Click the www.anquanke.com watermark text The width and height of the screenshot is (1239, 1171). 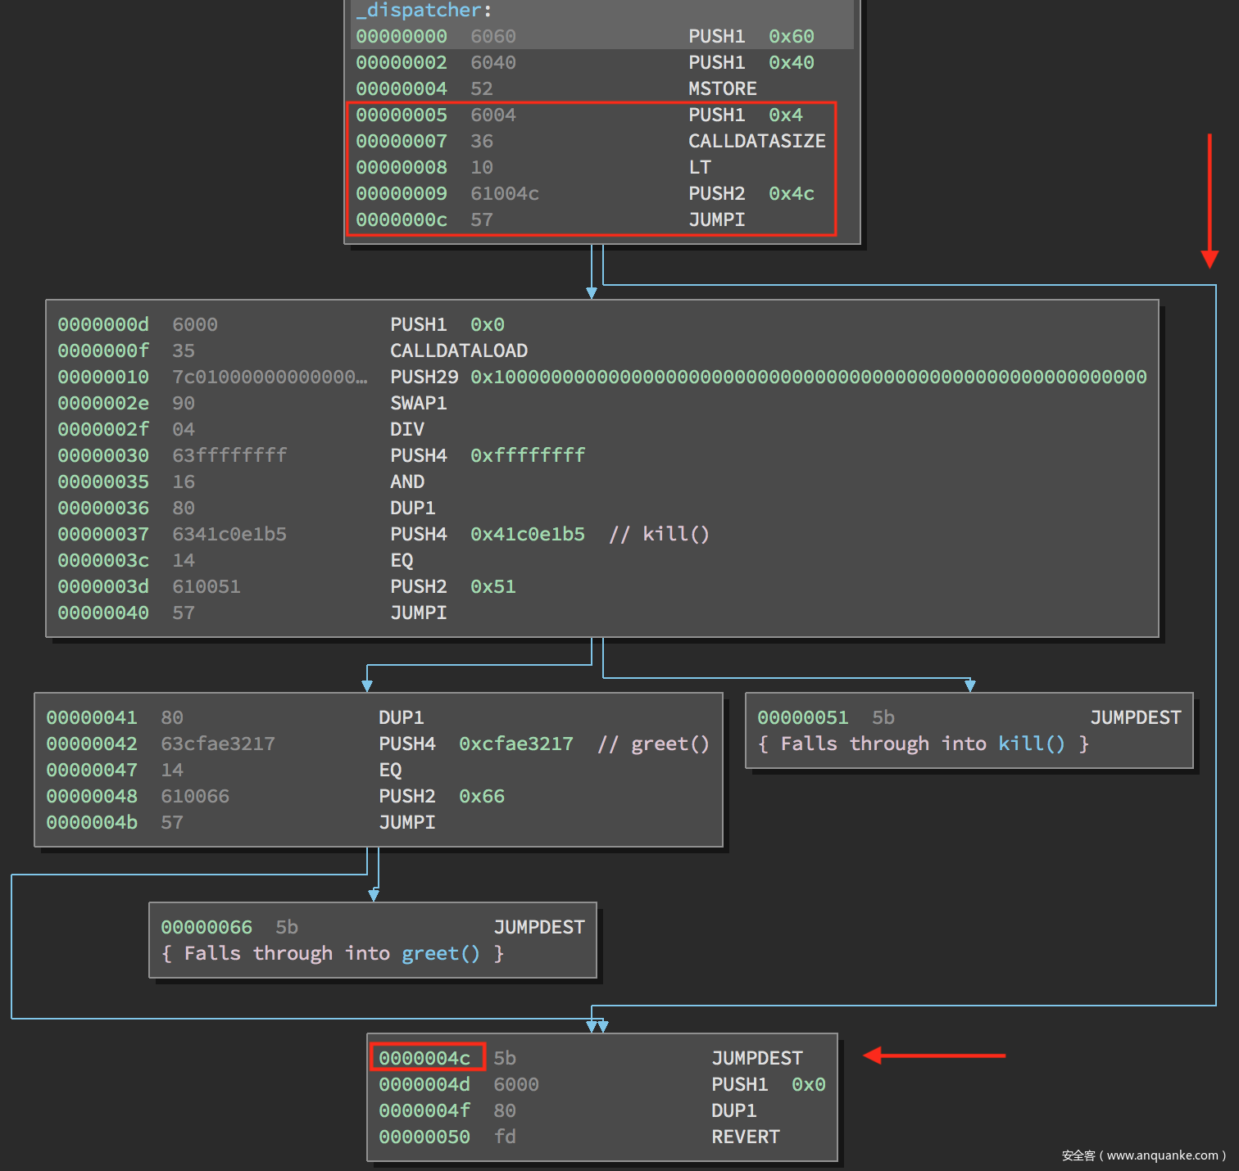1162,1155
